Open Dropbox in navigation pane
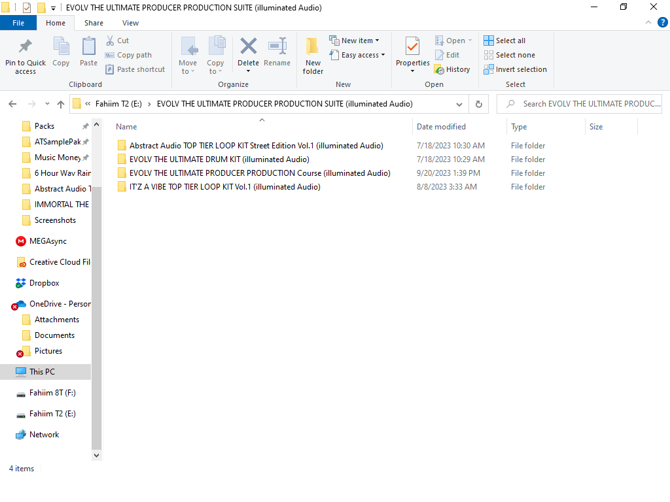Viewport: 670px width, 502px height. 44,283
